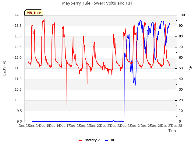Viewport: 195px width, 146px height.
Task: Click the 40 RH axis tick
Action: 181,79
